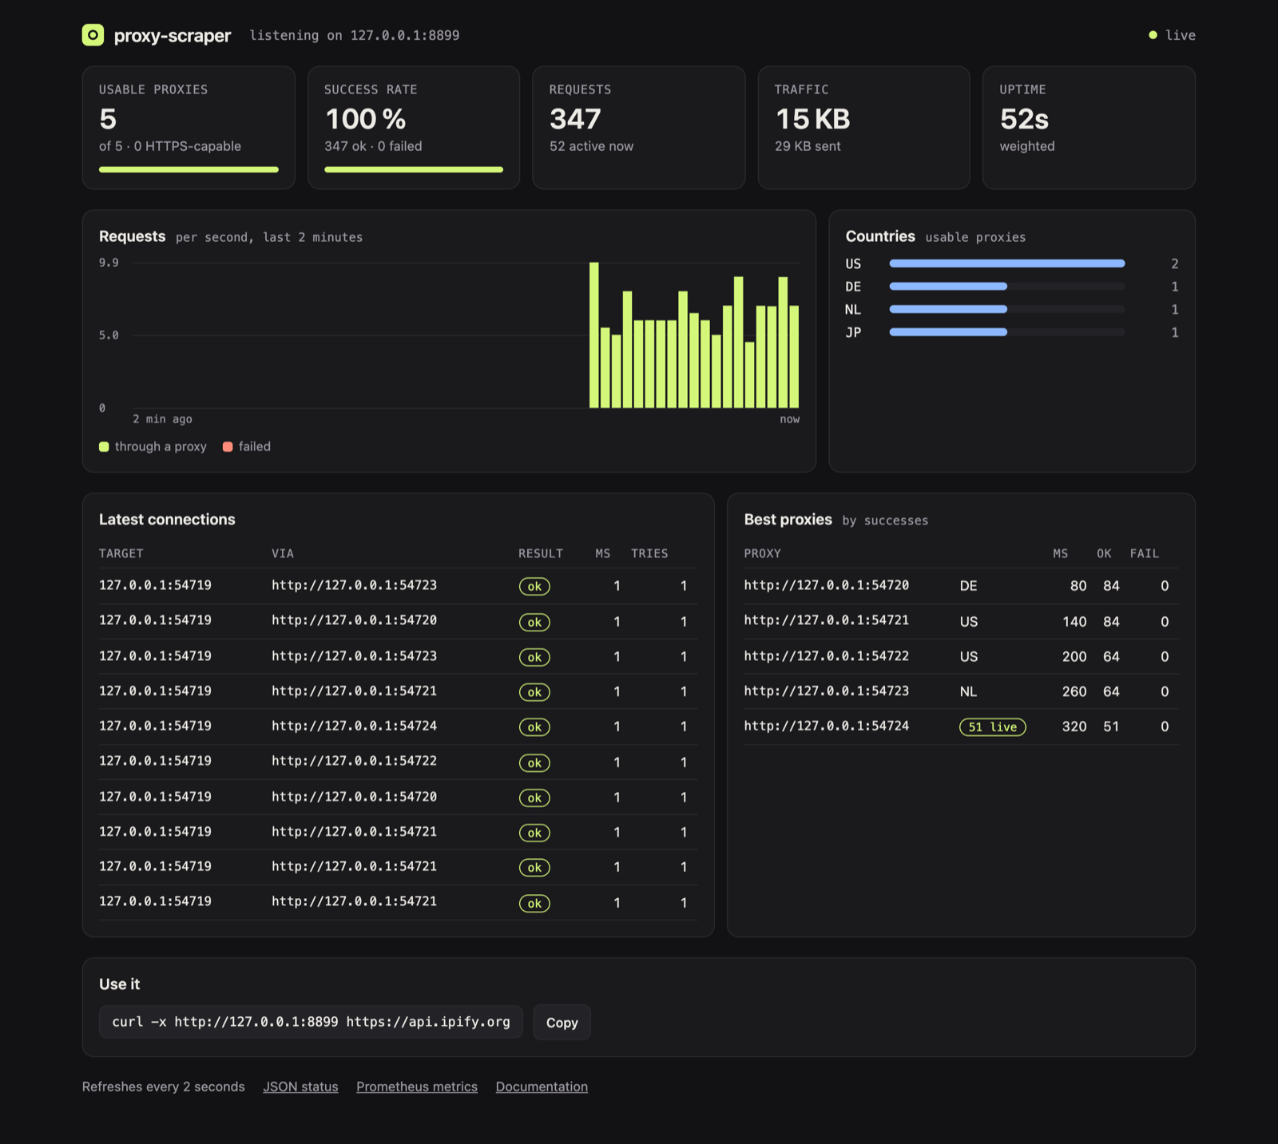This screenshot has width=1278, height=1144.
Task: Click 'Refreshes every 2 seconds' text
Action: (x=163, y=1087)
